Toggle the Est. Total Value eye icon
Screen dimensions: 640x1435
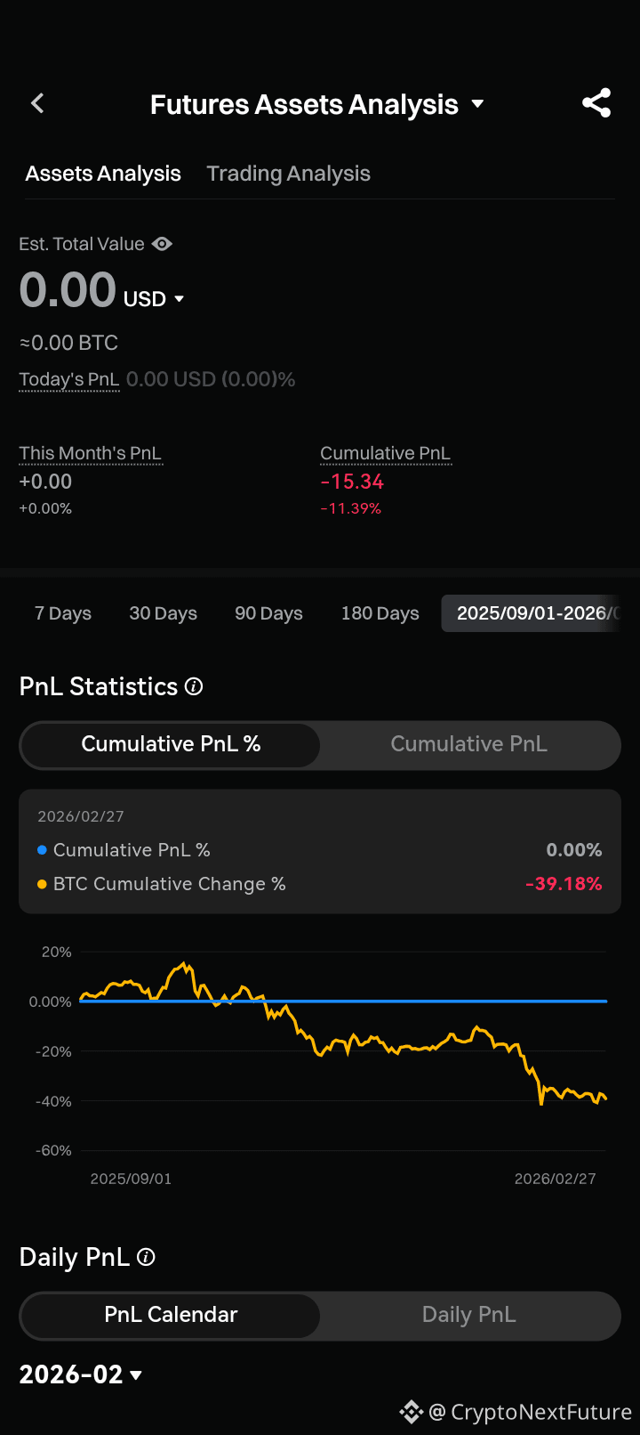tap(162, 244)
